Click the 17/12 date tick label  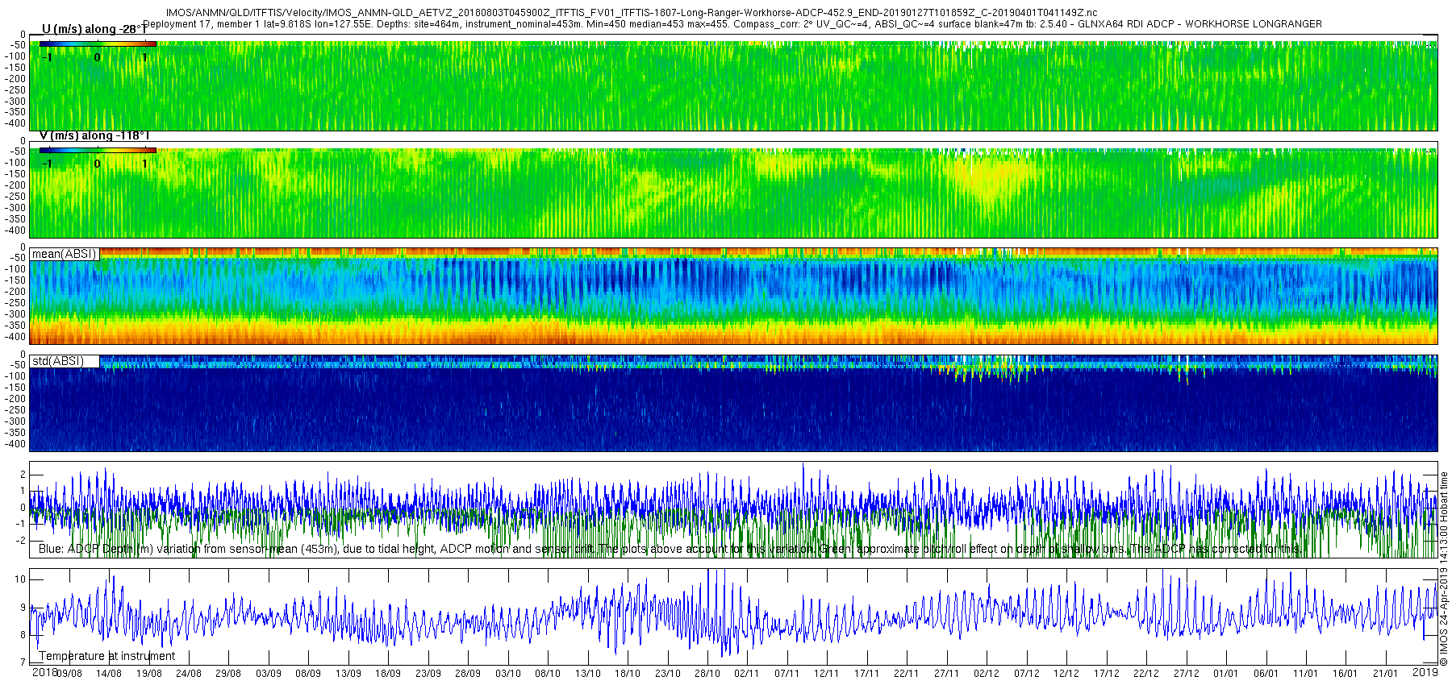click(x=1107, y=674)
